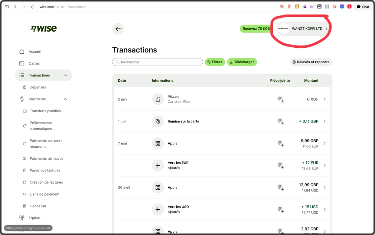Open details chevron for the 9,99 GBP Apple row

(325, 143)
